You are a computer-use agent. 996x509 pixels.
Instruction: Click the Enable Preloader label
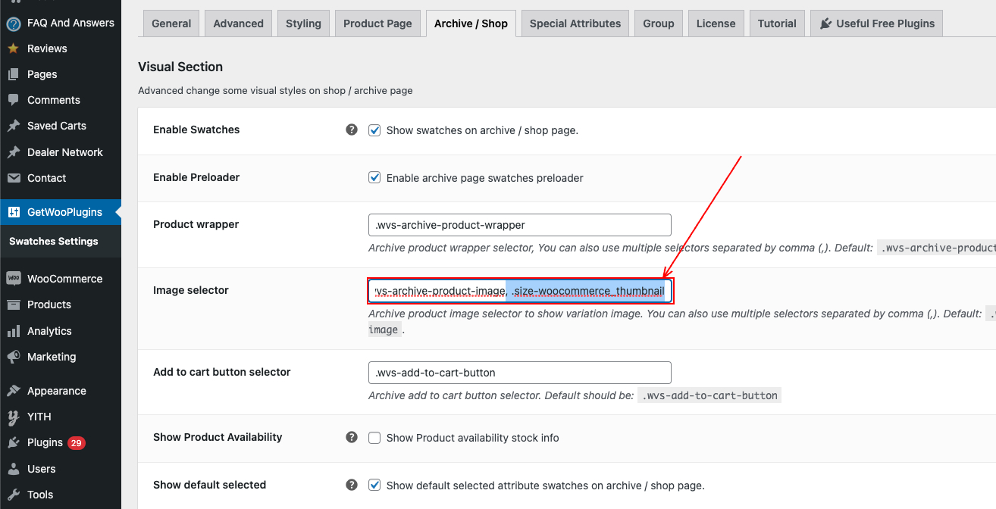[196, 177]
